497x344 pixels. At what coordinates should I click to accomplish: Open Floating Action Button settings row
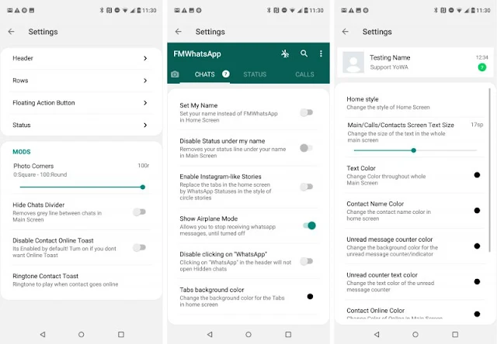click(x=81, y=103)
